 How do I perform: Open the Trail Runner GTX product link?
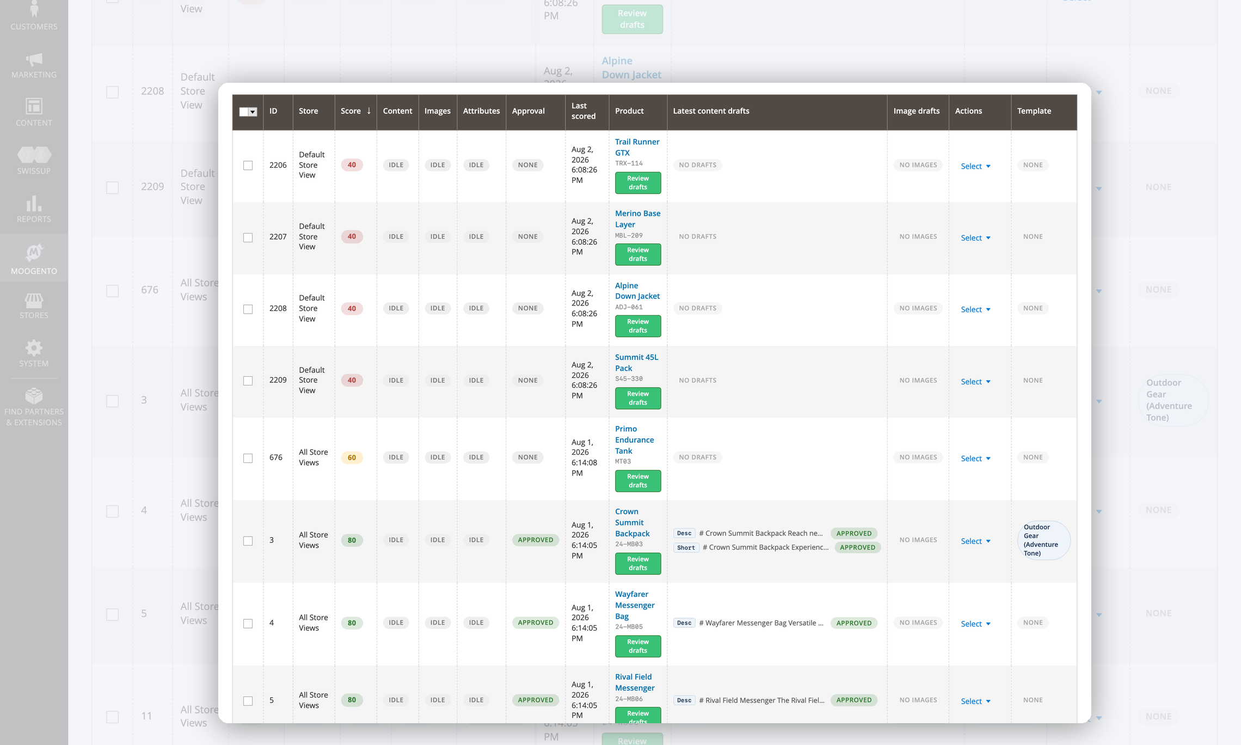[x=637, y=147]
